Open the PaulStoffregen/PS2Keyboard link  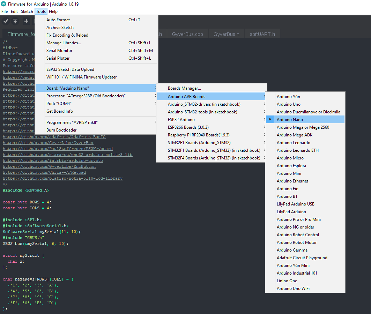click(x=58, y=149)
